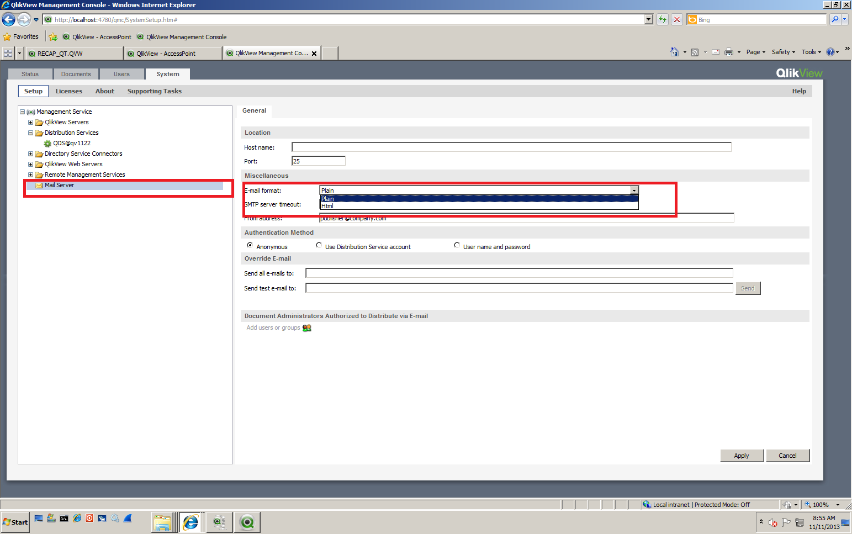Click the muted volume tray icon
852x534 pixels.
click(x=773, y=522)
